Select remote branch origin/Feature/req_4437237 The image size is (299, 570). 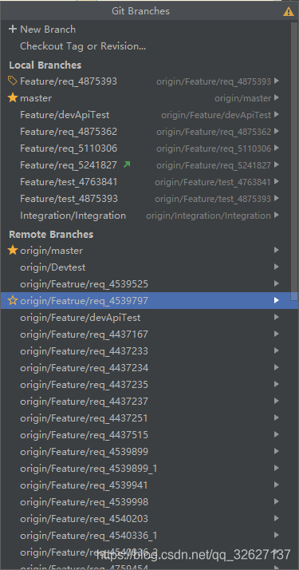click(85, 402)
